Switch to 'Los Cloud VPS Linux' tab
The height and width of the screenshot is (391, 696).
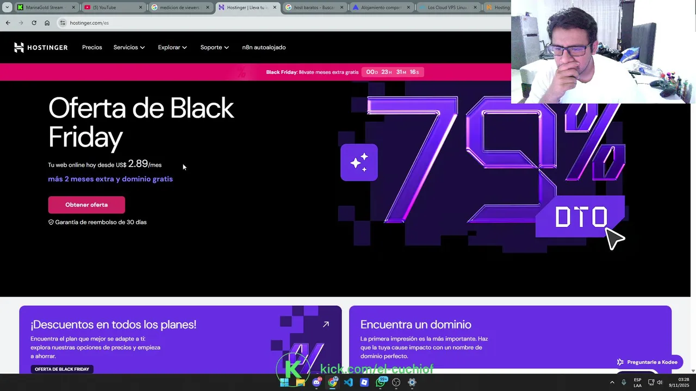pyautogui.click(x=448, y=8)
